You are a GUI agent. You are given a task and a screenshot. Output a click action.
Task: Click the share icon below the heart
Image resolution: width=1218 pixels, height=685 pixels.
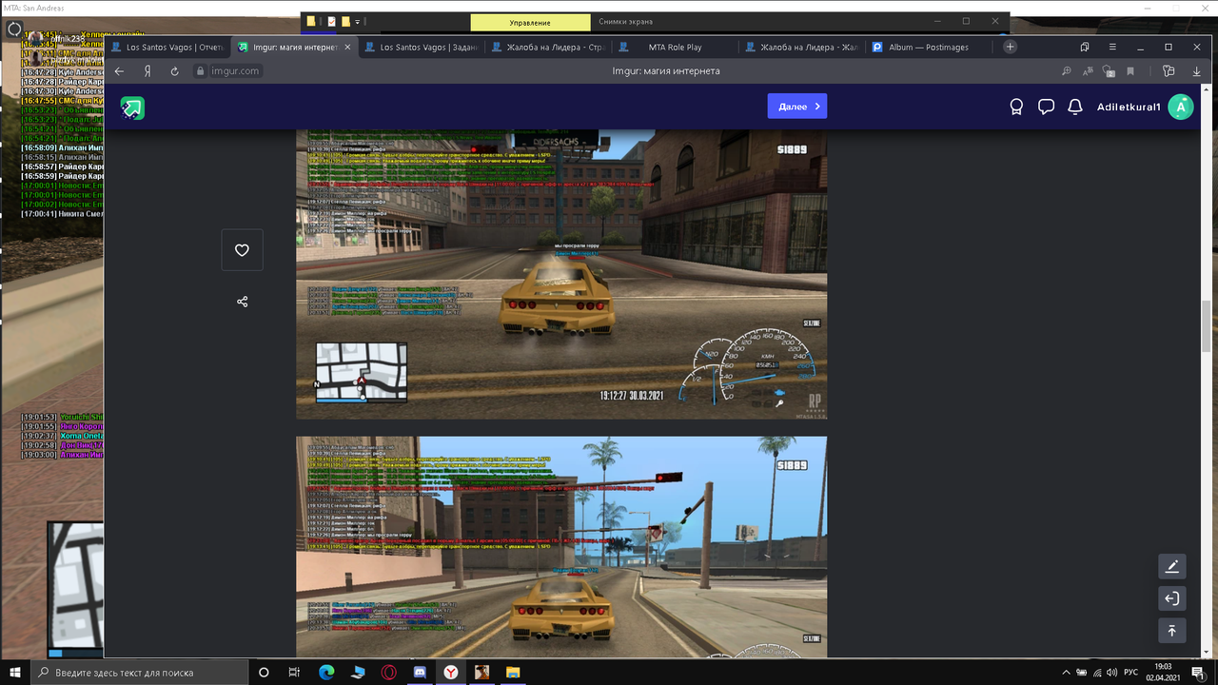pyautogui.click(x=242, y=302)
